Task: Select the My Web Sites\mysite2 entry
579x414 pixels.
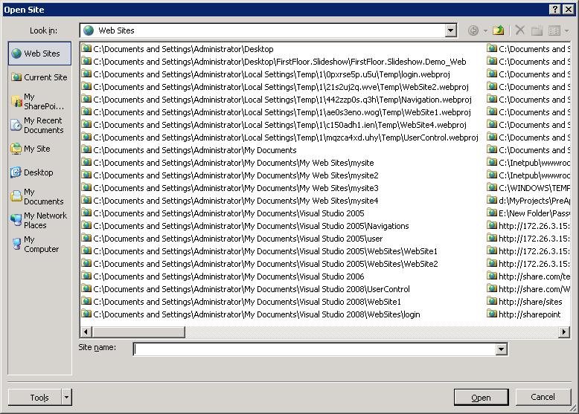Action: (x=230, y=175)
